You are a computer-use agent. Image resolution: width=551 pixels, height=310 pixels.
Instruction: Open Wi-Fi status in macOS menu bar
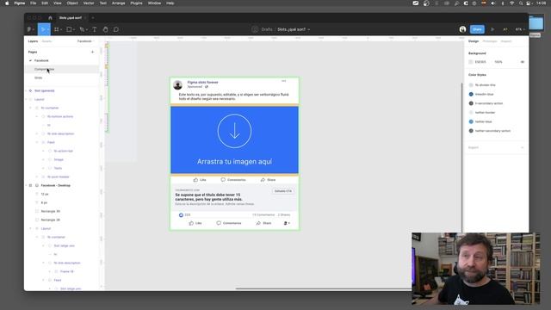(x=511, y=3)
